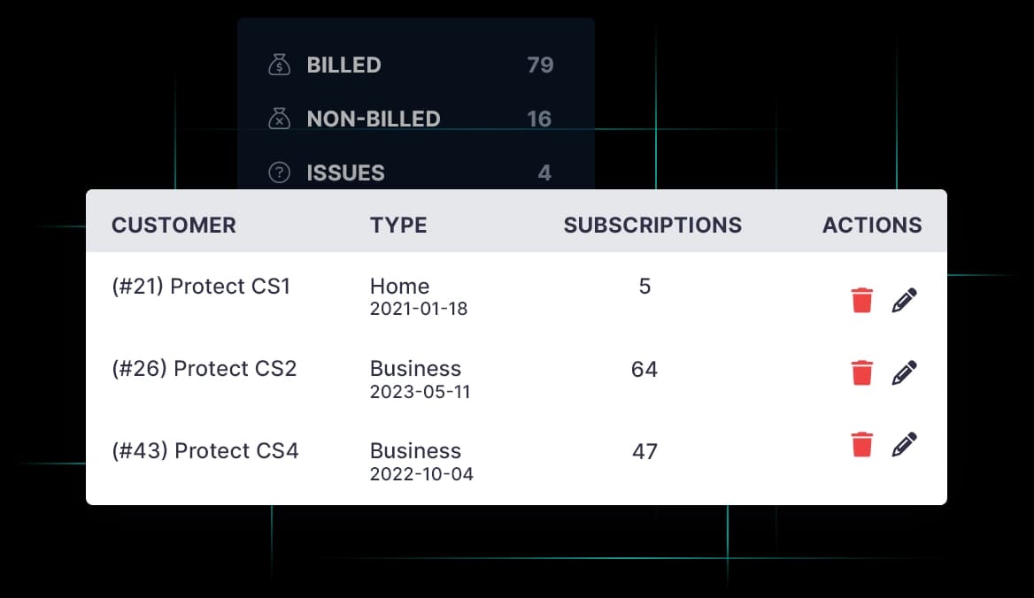Sort by Type column header
Image resolution: width=1034 pixels, height=598 pixels.
coord(398,225)
